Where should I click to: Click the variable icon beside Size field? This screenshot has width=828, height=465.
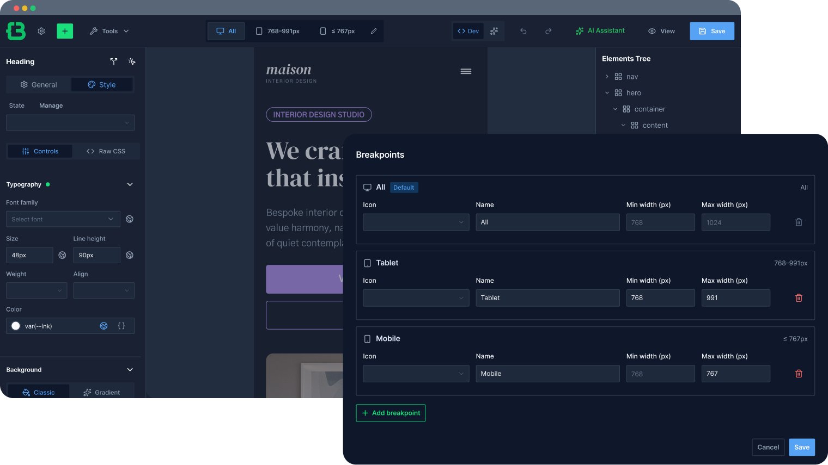62,255
